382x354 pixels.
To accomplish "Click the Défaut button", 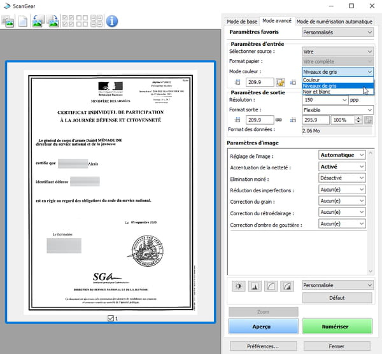I will [x=337, y=298].
